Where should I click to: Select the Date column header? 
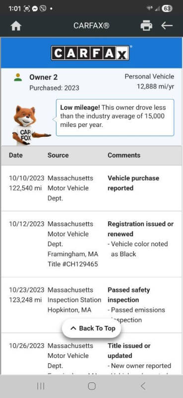click(x=16, y=155)
